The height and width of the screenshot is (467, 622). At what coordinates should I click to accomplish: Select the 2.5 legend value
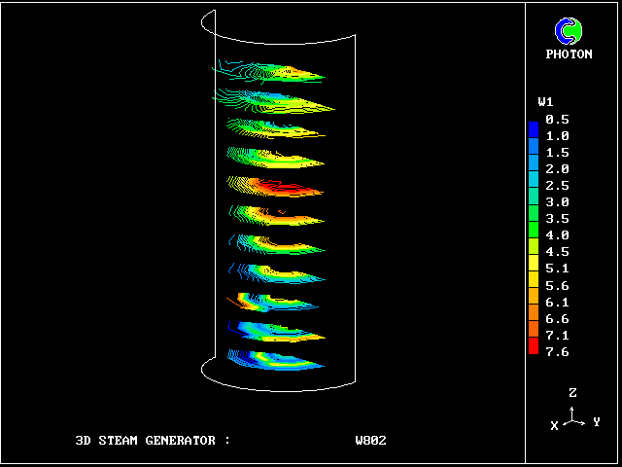coord(557,186)
